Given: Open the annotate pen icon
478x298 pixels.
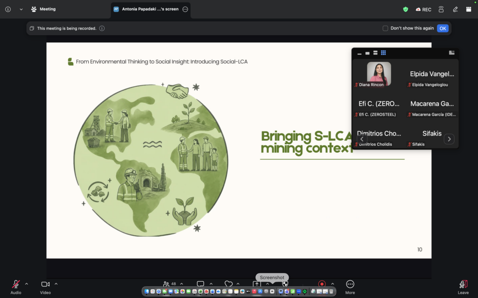Looking at the screenshot, I should [455, 9].
